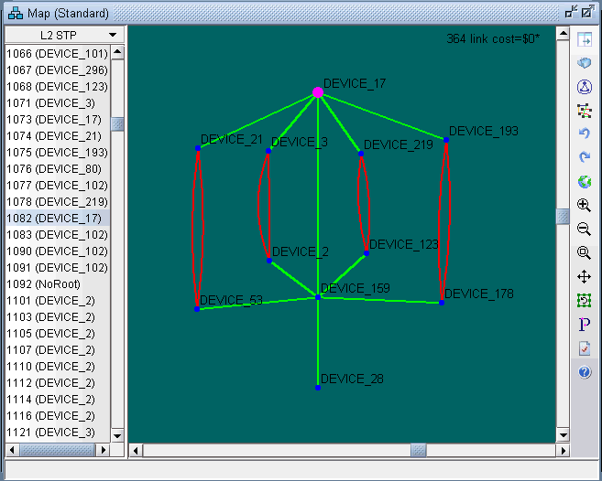Open help via question mark icon
This screenshot has height=481, width=602.
coord(585,372)
